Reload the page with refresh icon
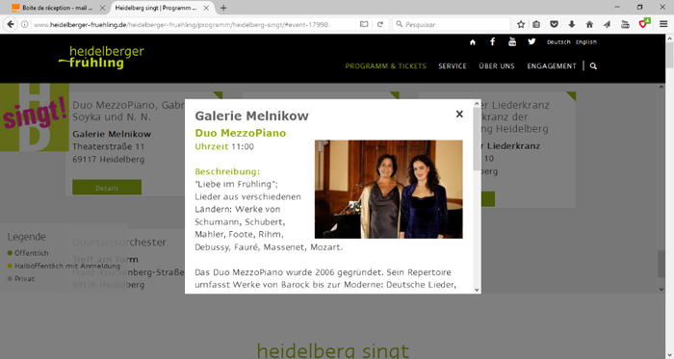The image size is (674, 359). (380, 24)
